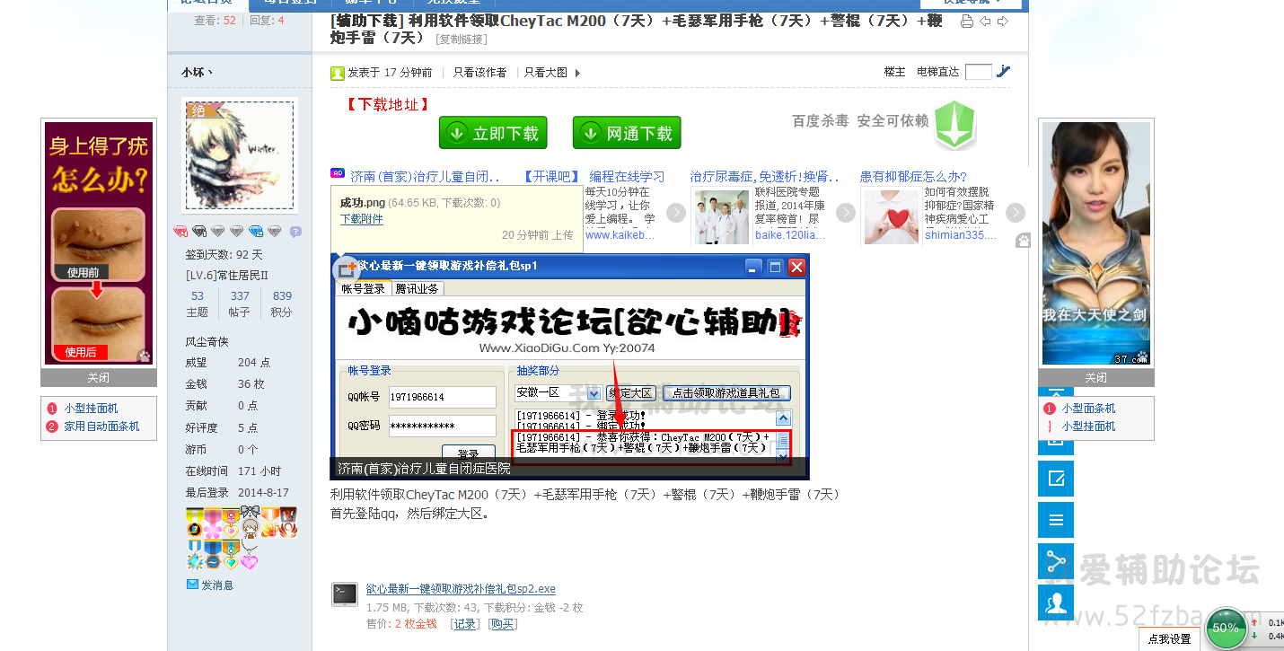Click the log box scroll up arrow

(x=783, y=418)
